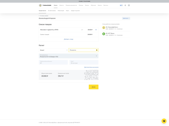Click the rightmost header profile icon
The image size is (169, 126).
(129, 5)
